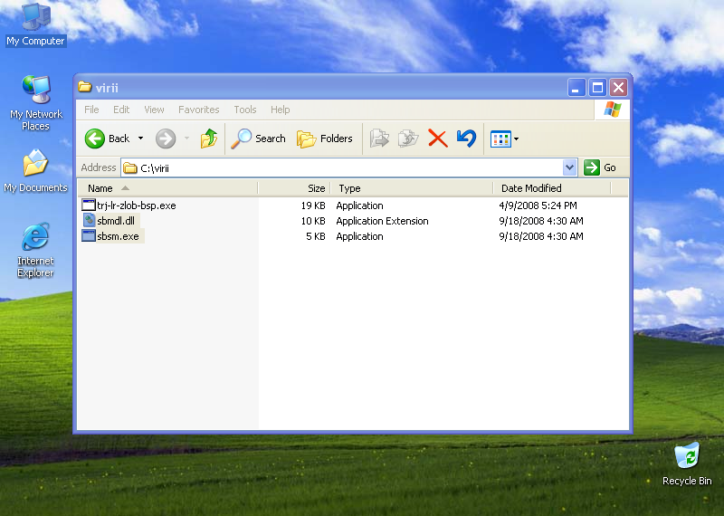Viewport: 724px width, 516px height.
Task: Select the sbmdl.dll file
Action: pyautogui.click(x=115, y=221)
